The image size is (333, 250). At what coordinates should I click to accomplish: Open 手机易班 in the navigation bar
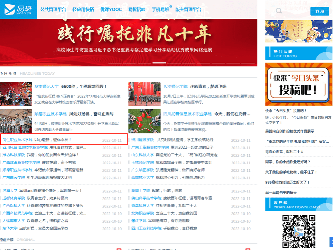pyautogui.click(x=161, y=10)
